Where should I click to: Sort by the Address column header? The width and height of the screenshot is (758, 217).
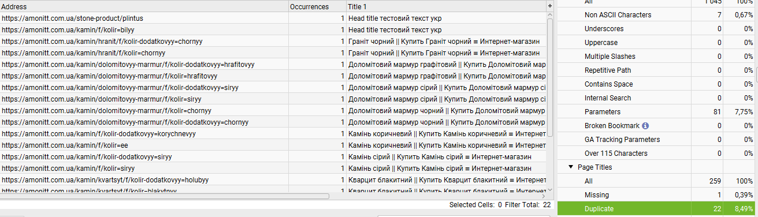pyautogui.click(x=144, y=6)
